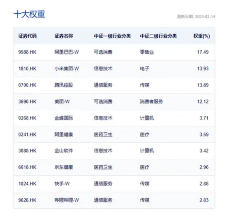Click the weight value 13.93
233x218 pixels.
(203, 68)
